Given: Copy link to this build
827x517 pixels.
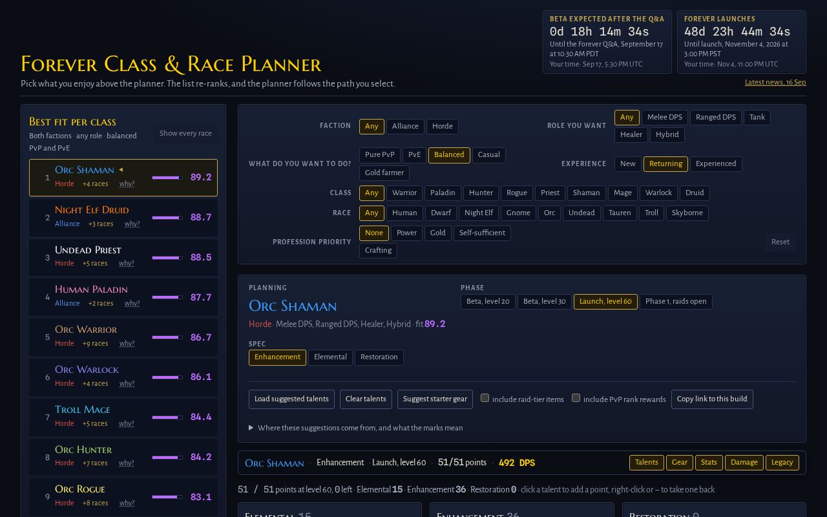Looking at the screenshot, I should (x=712, y=399).
